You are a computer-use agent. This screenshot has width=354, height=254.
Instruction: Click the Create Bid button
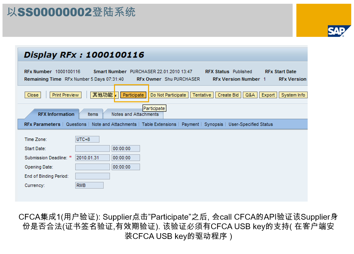point(228,95)
